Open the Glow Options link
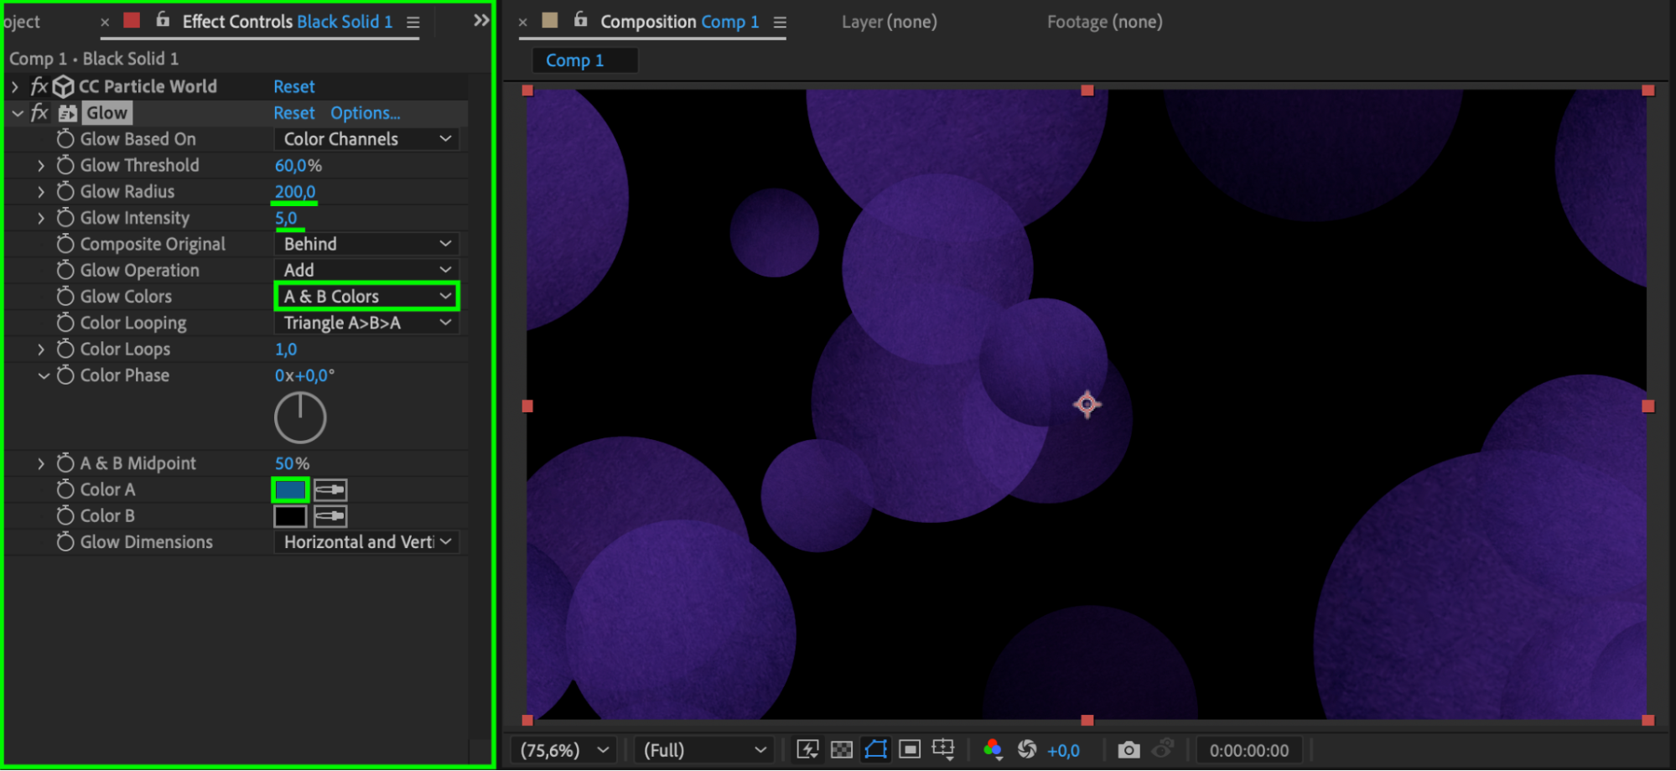Screen dimensions: 1676x771 pos(365,113)
